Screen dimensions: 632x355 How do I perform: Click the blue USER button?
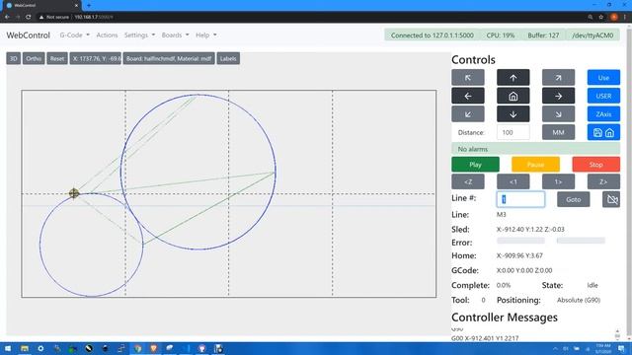pos(603,96)
